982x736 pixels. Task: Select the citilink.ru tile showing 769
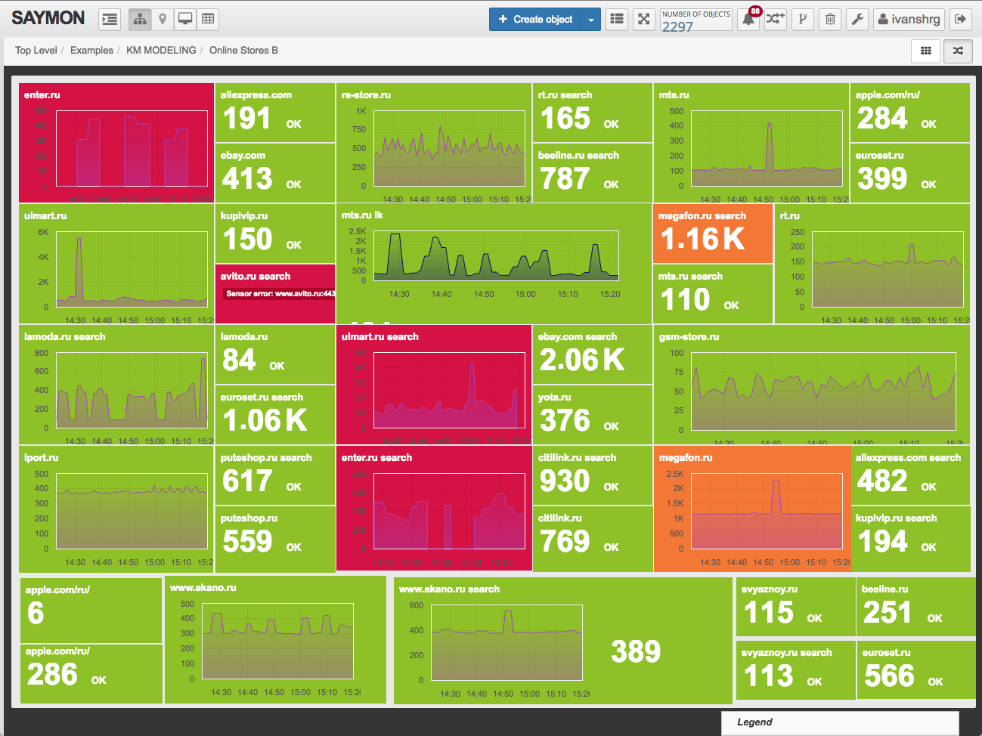click(x=593, y=539)
